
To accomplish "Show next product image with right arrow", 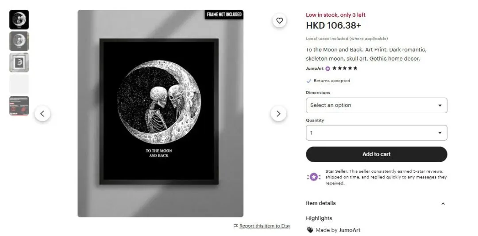I will click(278, 114).
